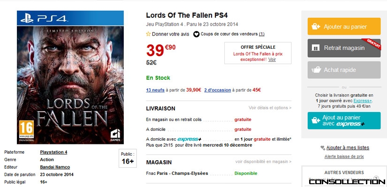
Task: Click the basket icon in Ajout au panier express+
Action: point(316,120)
